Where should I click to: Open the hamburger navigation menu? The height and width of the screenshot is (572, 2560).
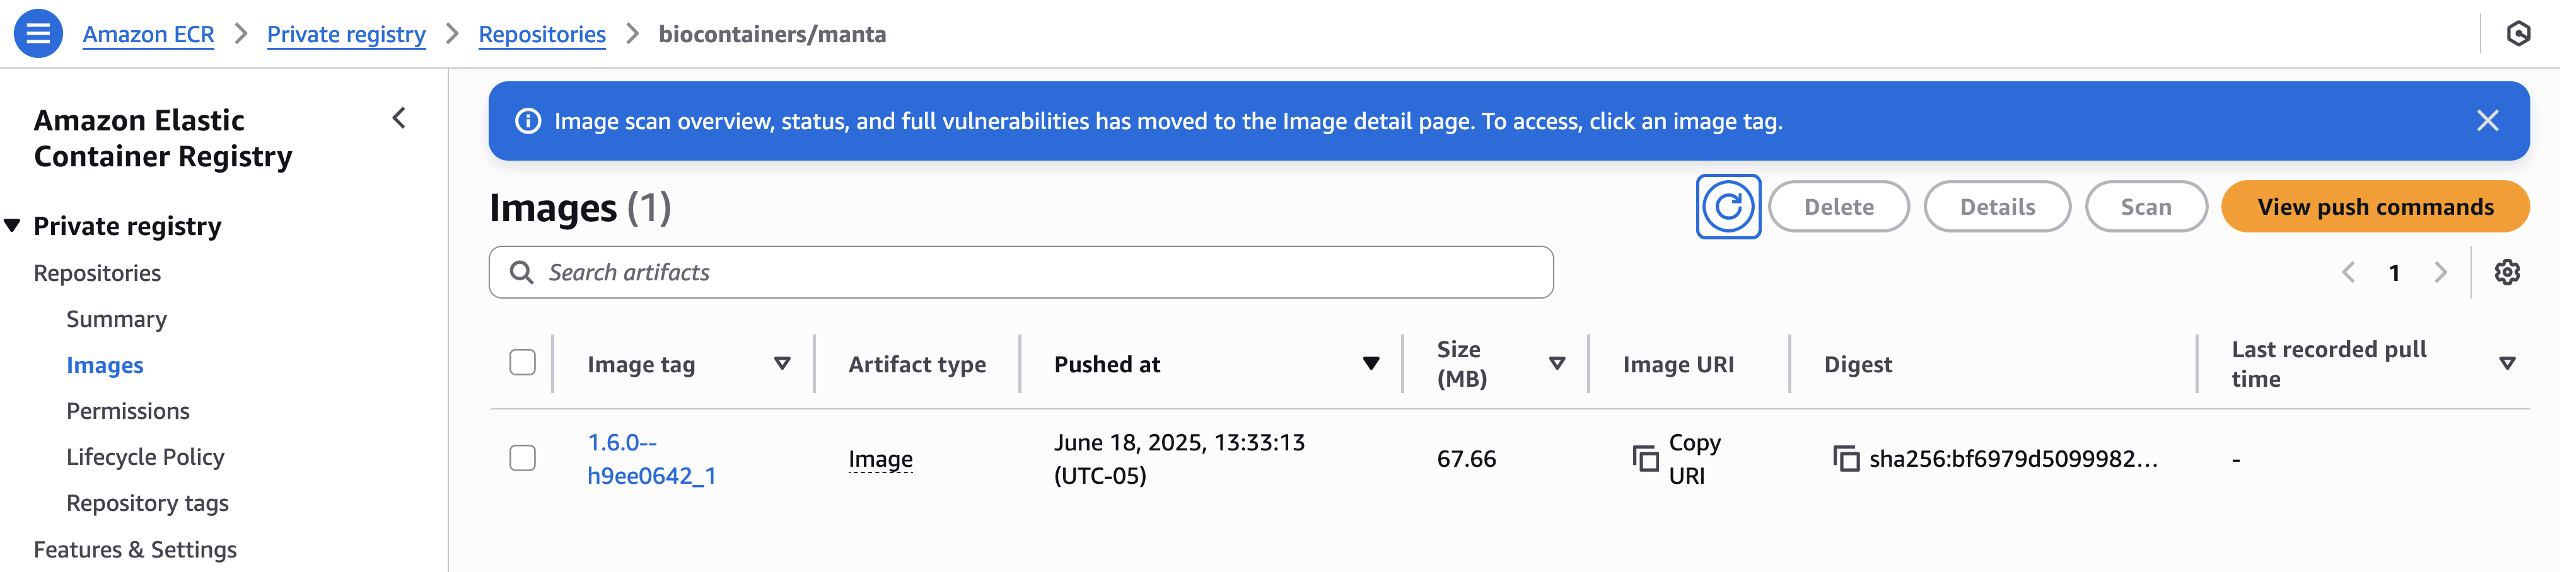[38, 34]
